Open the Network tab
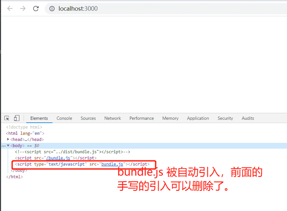 [113, 118]
